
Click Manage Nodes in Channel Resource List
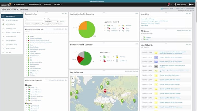pyautogui.click(x=57, y=29)
